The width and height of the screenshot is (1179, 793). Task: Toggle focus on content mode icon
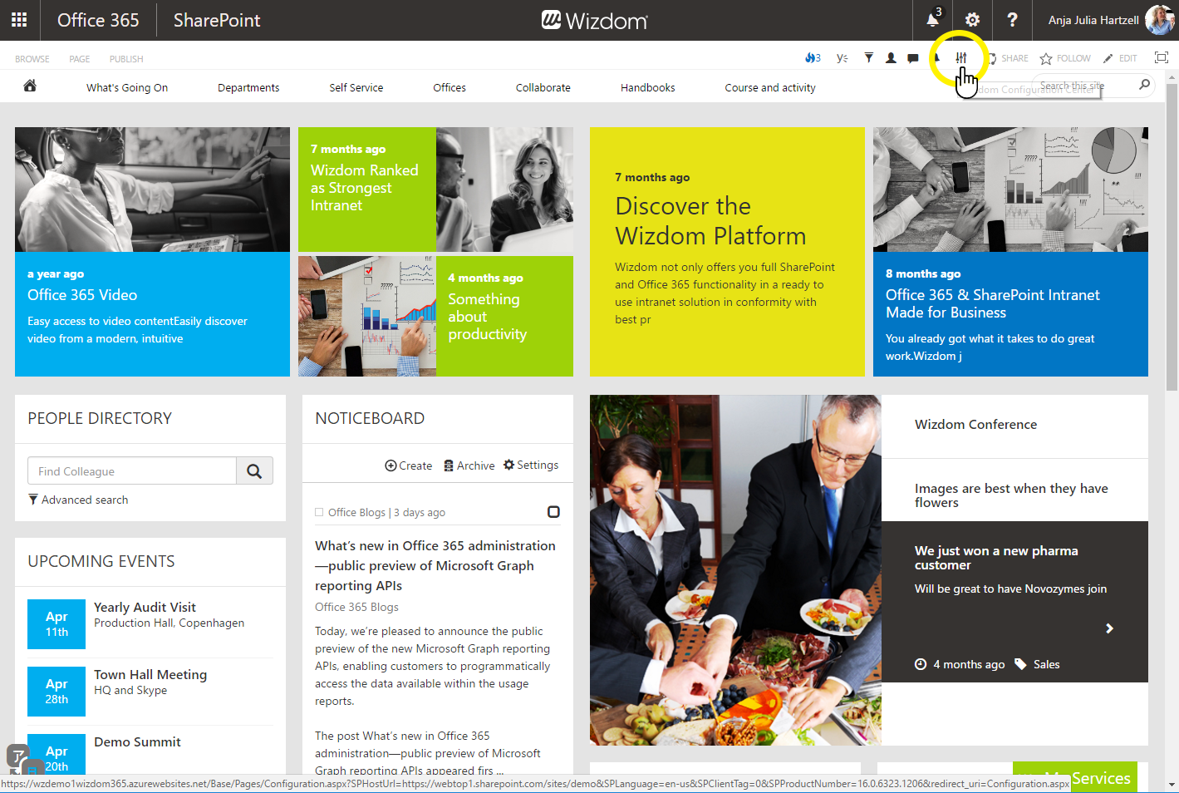[1162, 57]
